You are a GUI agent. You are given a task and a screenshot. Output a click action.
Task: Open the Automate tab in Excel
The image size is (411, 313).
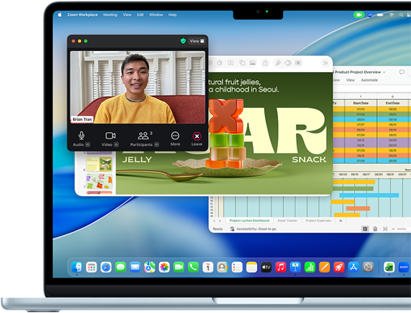click(x=370, y=80)
